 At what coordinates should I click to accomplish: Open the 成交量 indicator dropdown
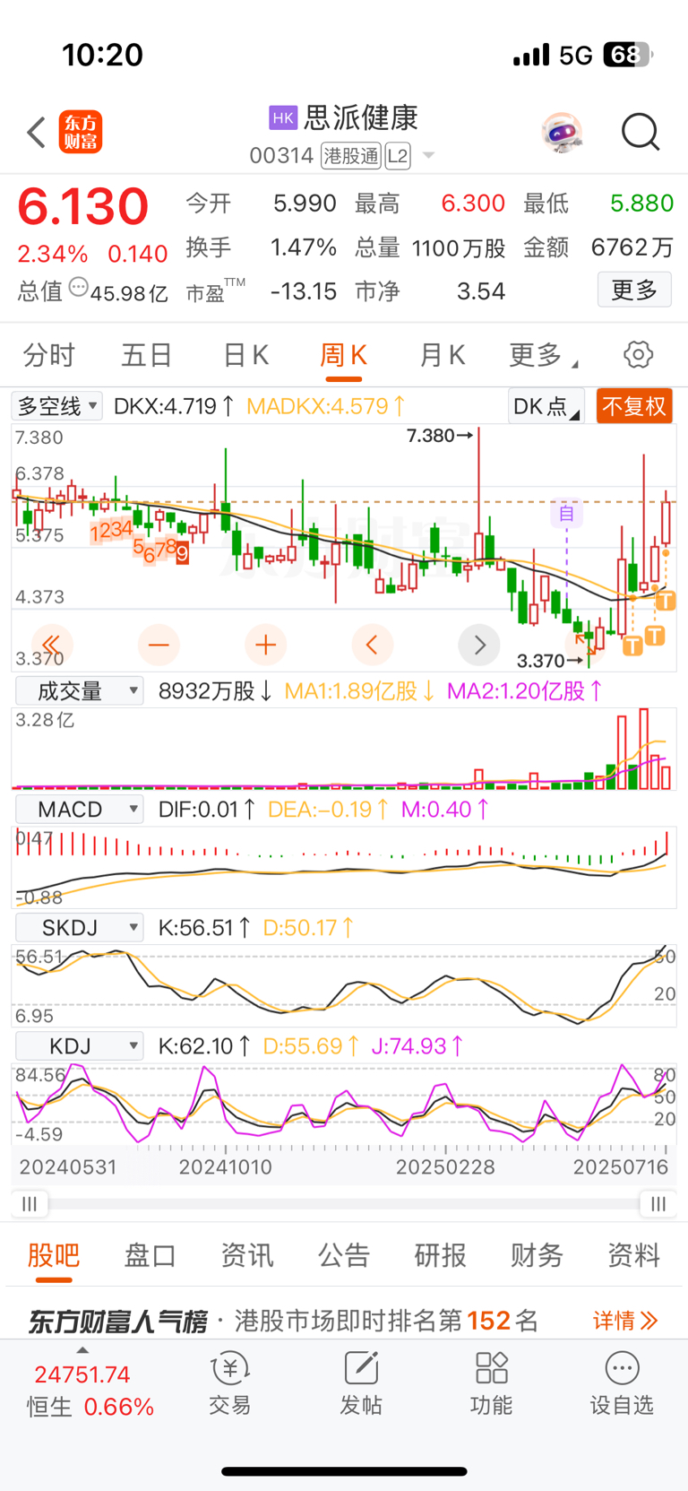80,690
